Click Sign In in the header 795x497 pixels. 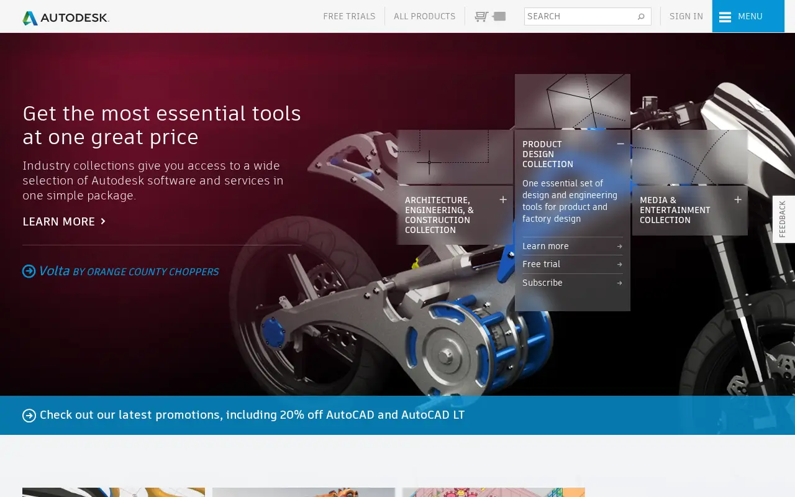686,16
